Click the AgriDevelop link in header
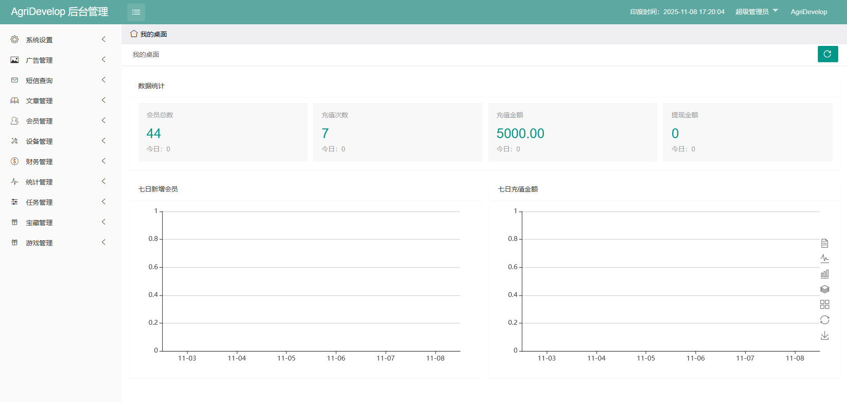This screenshot has width=847, height=402. coord(809,12)
